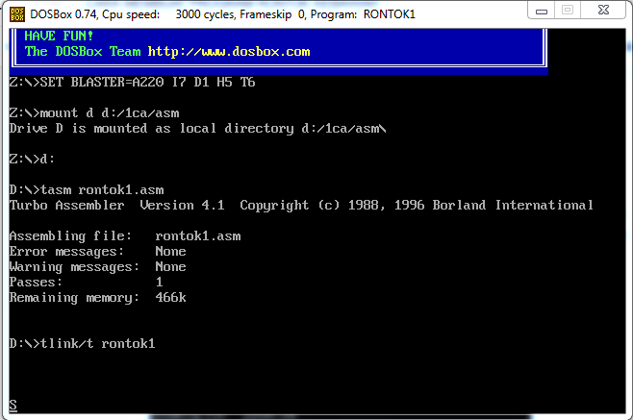Click 'The DOSBox Team' text
Image resolution: width=633 pixels, height=420 pixels.
coord(83,52)
